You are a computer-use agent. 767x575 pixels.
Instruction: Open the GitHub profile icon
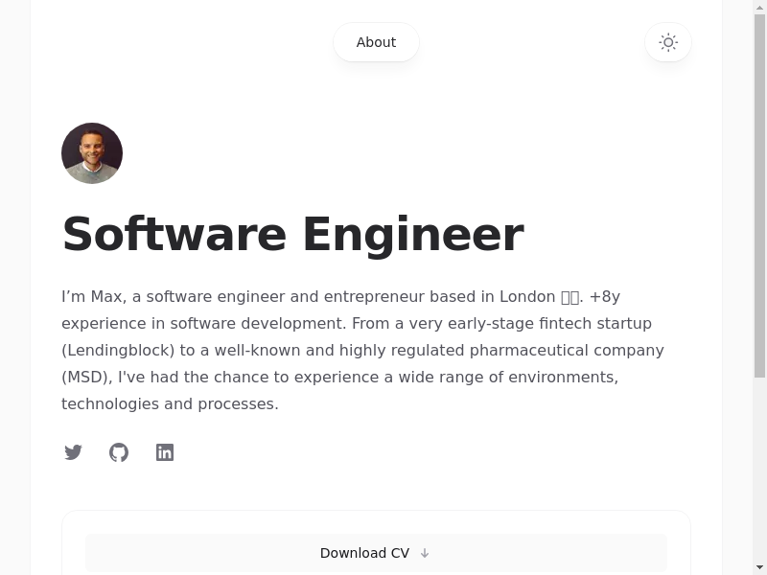[x=119, y=452]
